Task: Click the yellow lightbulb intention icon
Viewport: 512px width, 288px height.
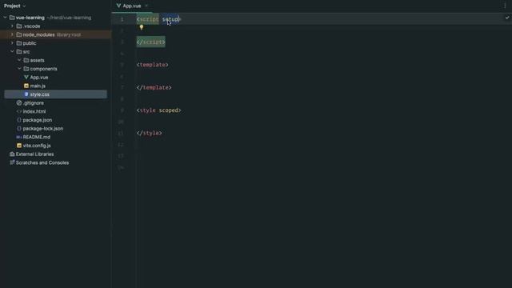Action: click(x=142, y=28)
